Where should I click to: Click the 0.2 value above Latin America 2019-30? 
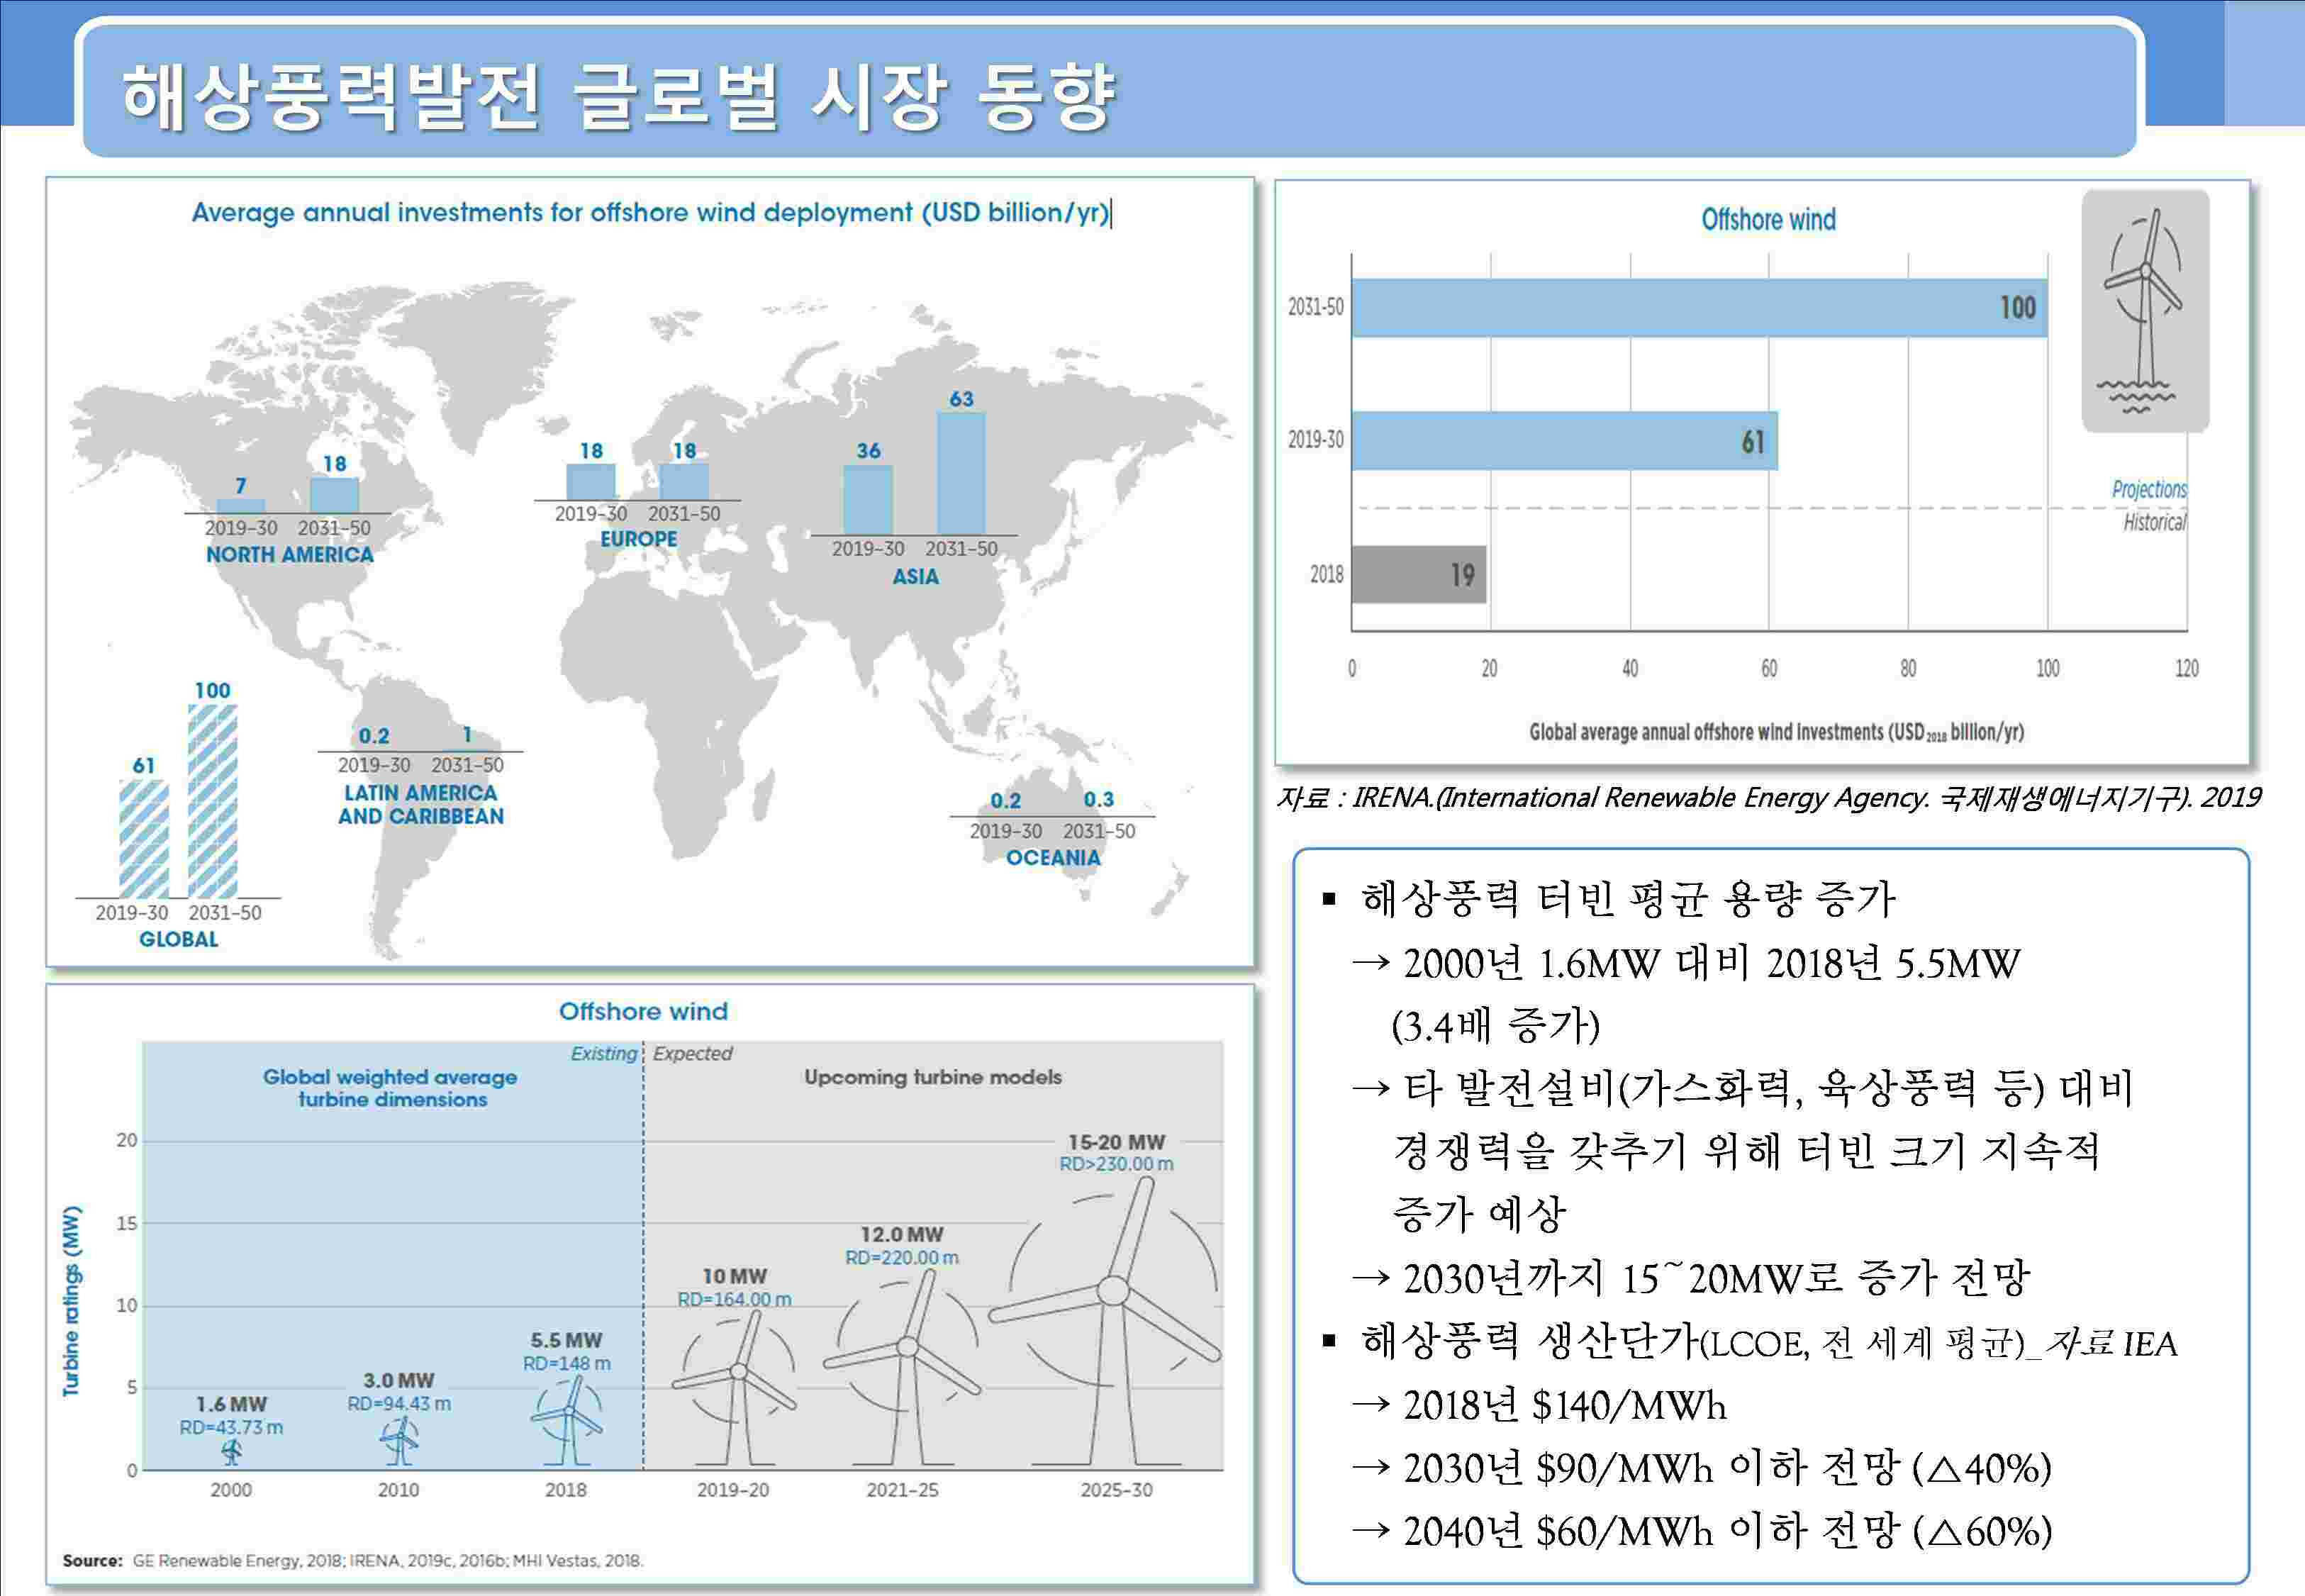click(374, 736)
